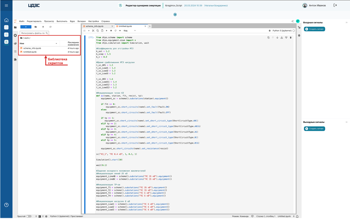The width and height of the screenshot is (350, 219).
Task: Restart the kernel from the toolbar
Action: (x=115, y=31)
